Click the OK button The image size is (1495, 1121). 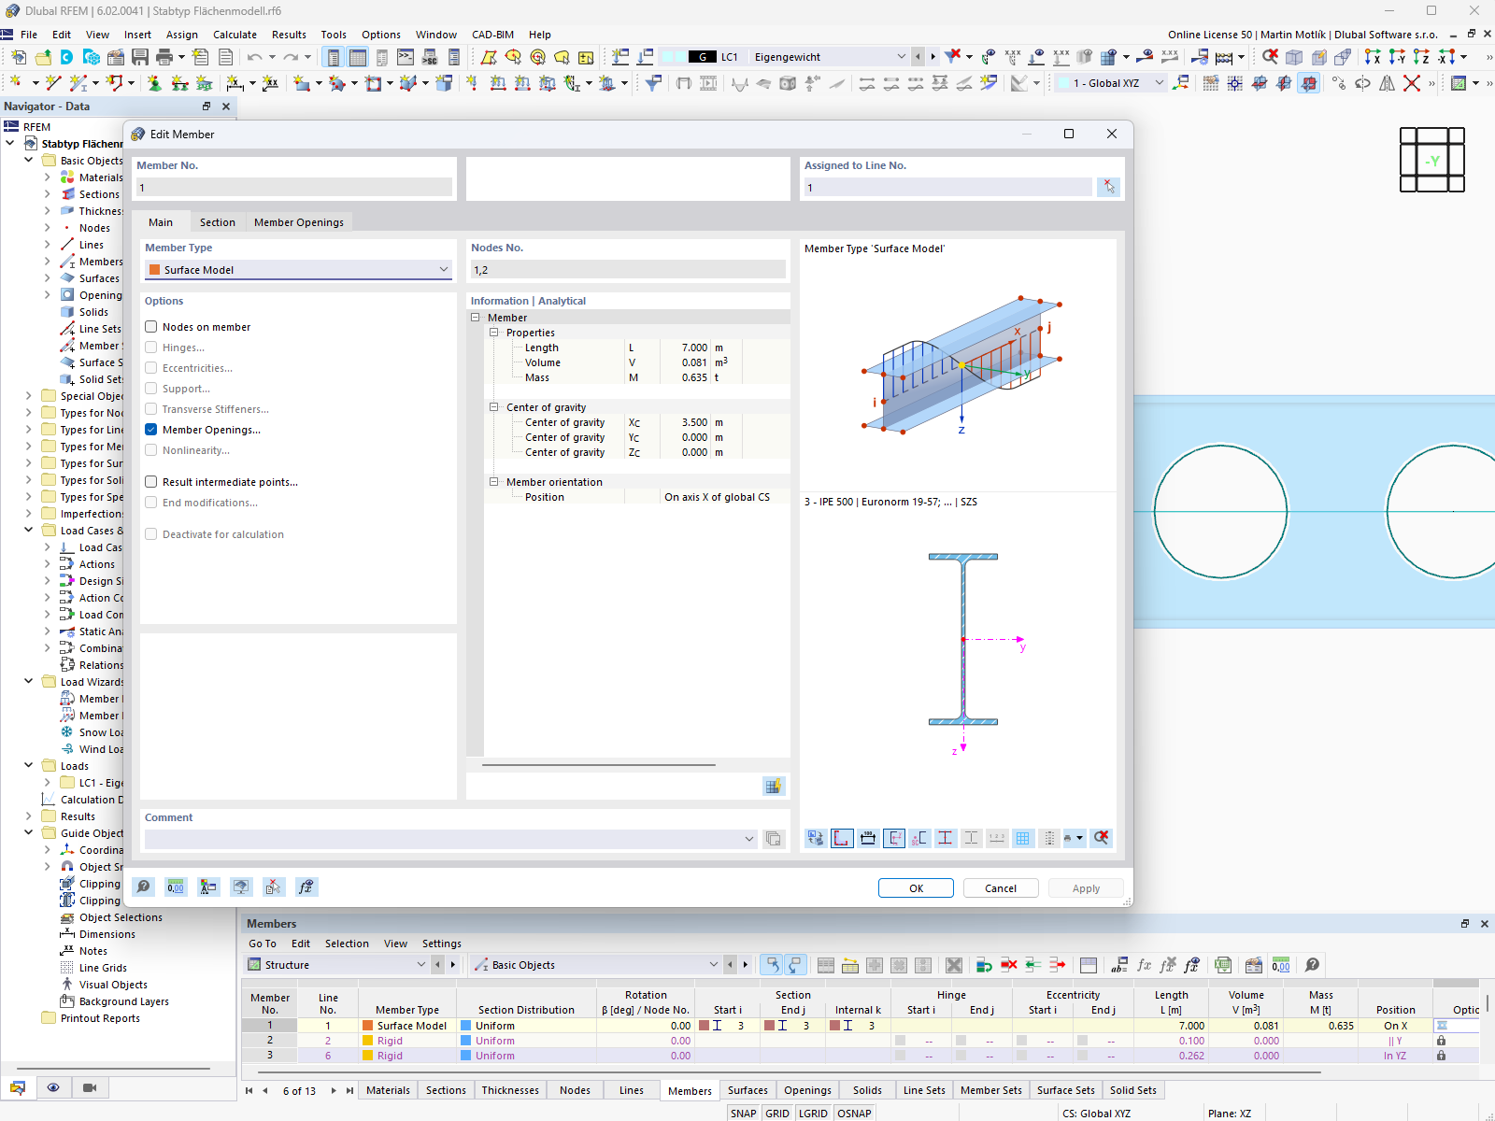[917, 888]
